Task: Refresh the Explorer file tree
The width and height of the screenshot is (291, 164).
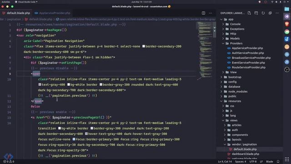Action: click(263, 13)
